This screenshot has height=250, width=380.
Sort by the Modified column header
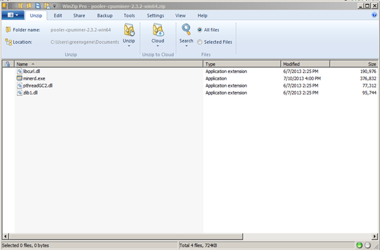[x=305, y=64]
